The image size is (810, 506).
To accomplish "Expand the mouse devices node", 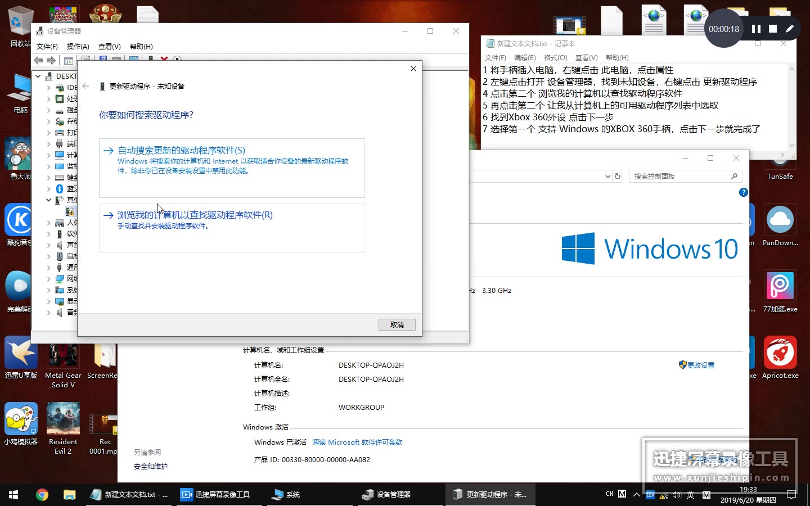I will (48, 256).
